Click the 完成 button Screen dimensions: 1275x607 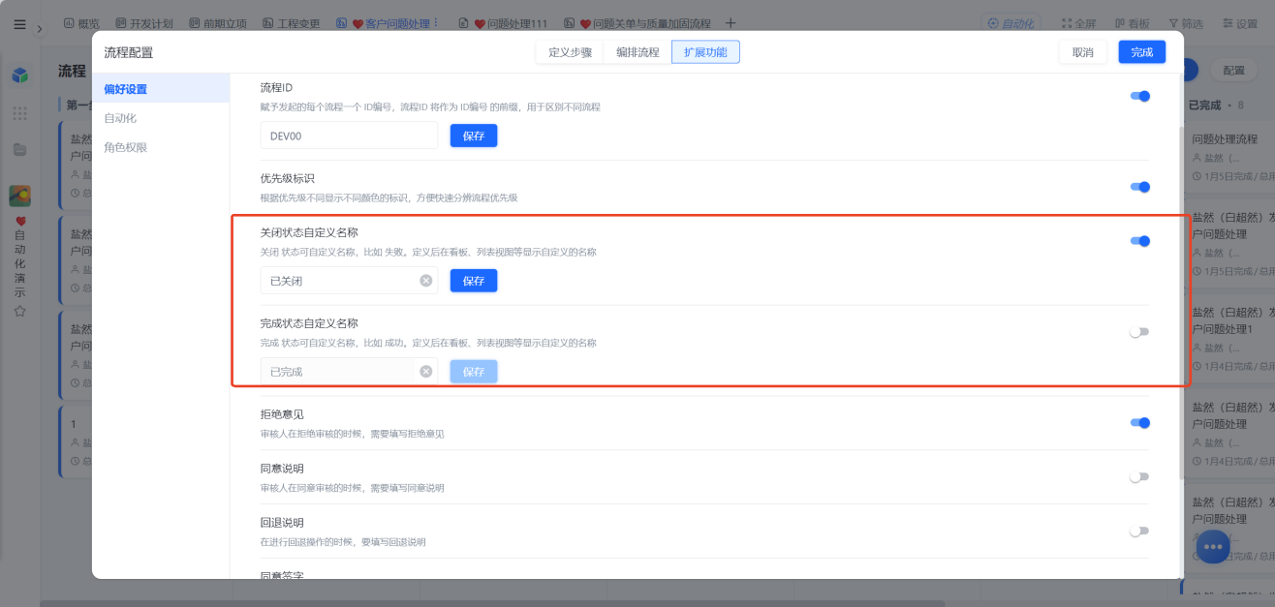[x=1142, y=52]
